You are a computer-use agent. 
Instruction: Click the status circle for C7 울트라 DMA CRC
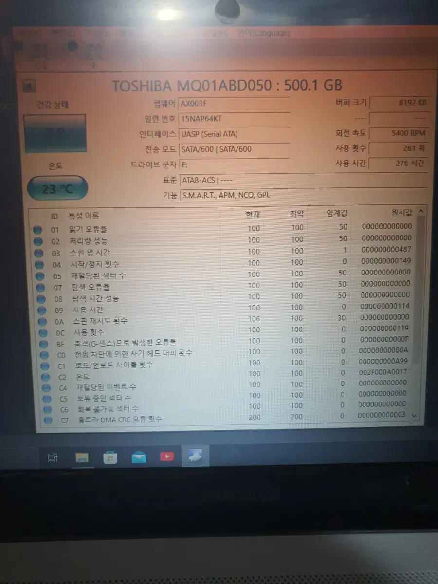tap(48, 420)
